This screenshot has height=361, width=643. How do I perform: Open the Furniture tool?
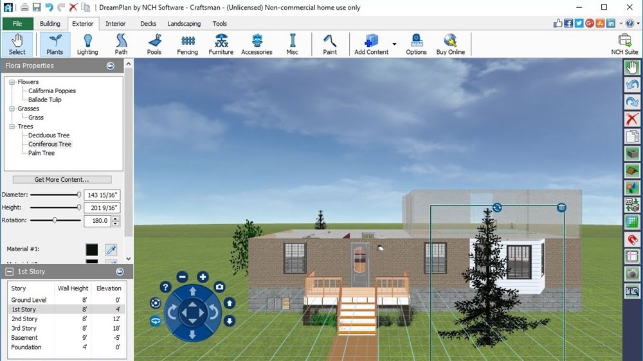pyautogui.click(x=221, y=44)
